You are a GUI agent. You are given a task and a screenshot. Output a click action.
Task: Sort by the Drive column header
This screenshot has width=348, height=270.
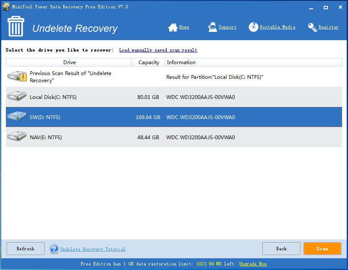tap(69, 62)
